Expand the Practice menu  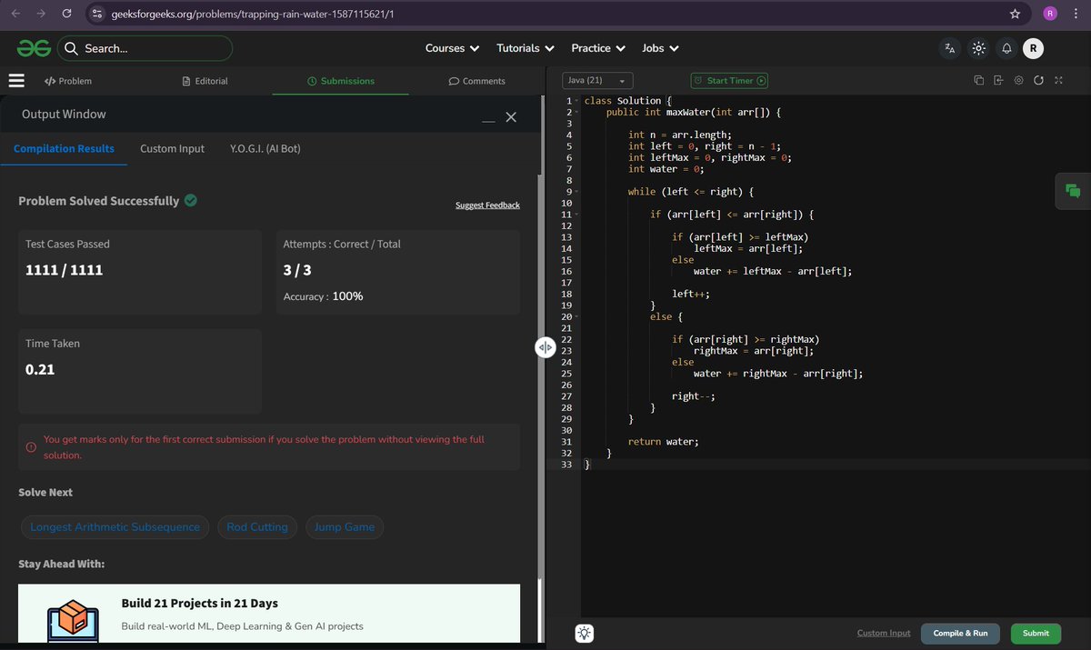(598, 48)
